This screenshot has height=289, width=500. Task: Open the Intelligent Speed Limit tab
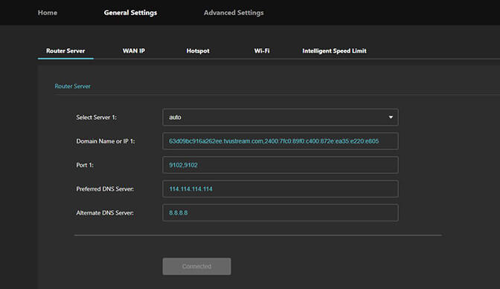334,51
